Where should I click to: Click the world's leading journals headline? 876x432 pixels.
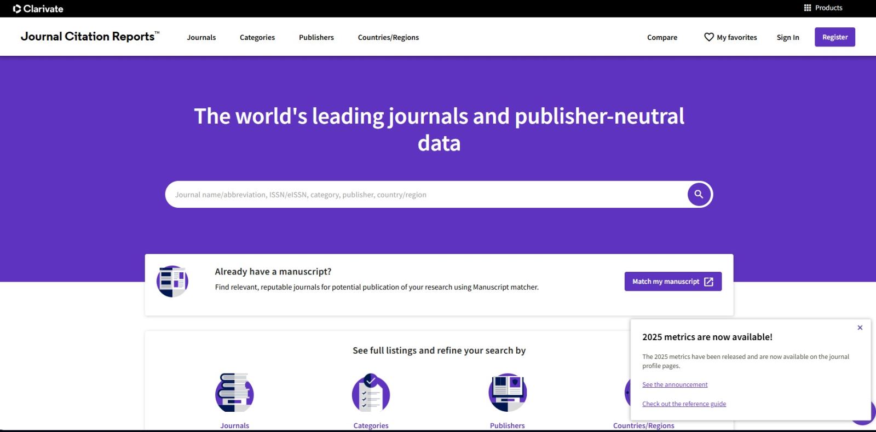tap(439, 130)
